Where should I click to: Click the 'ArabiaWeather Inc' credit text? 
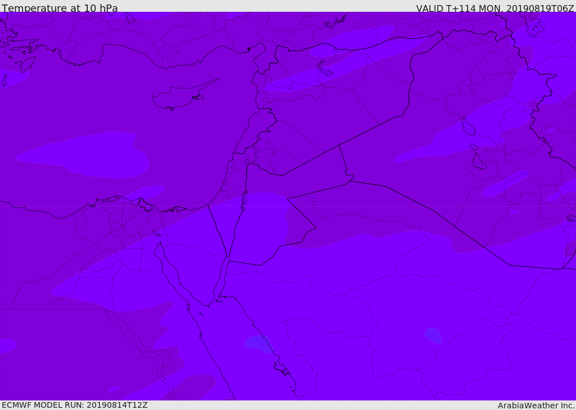coord(536,406)
